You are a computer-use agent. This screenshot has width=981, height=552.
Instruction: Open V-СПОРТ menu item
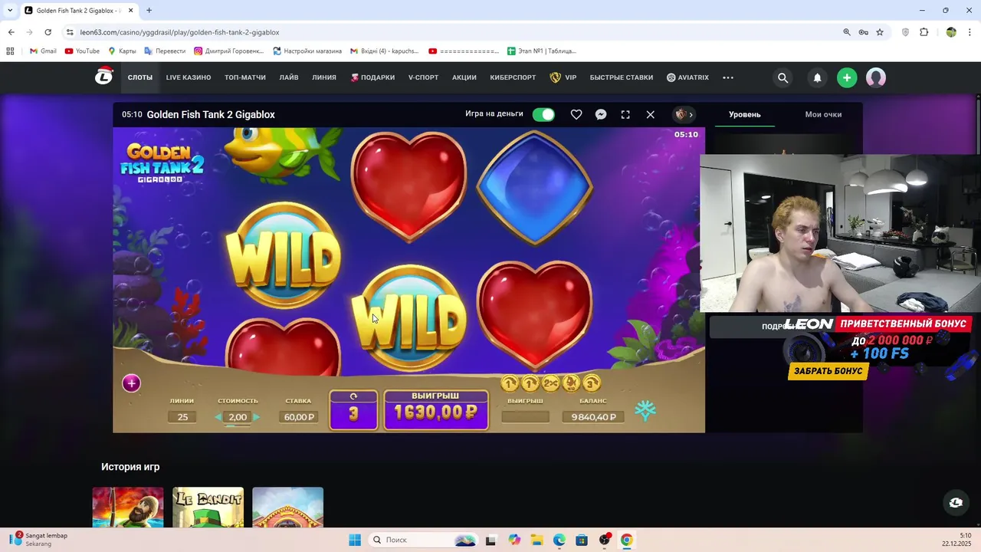[423, 77]
